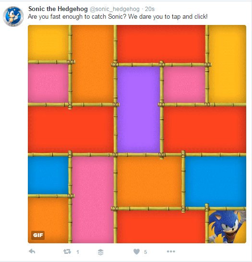The width and height of the screenshot is (252, 262).
Task: Click the pink tile below the top-left yellow tile
Action: [48, 83]
